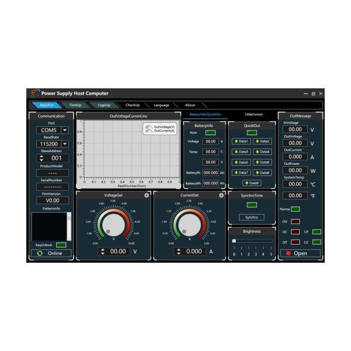Image resolution: width=351 pixels, height=351 pixels.
Task: Click the red Open output icon
Action: point(288,253)
